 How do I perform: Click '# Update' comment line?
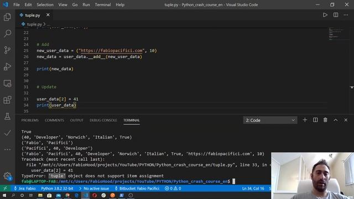pyautogui.click(x=46, y=87)
